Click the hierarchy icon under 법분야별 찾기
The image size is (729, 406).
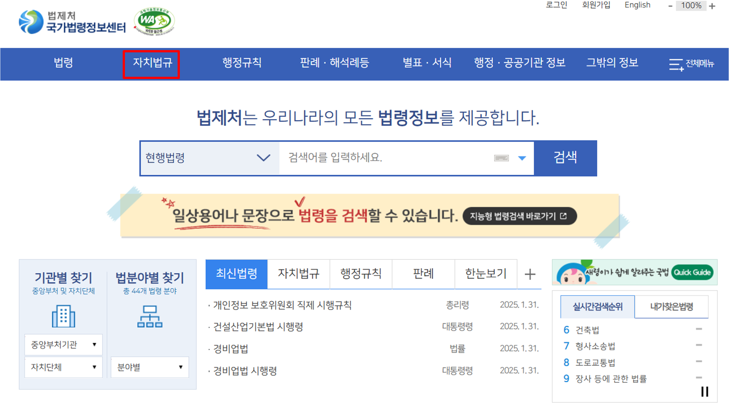coord(150,316)
